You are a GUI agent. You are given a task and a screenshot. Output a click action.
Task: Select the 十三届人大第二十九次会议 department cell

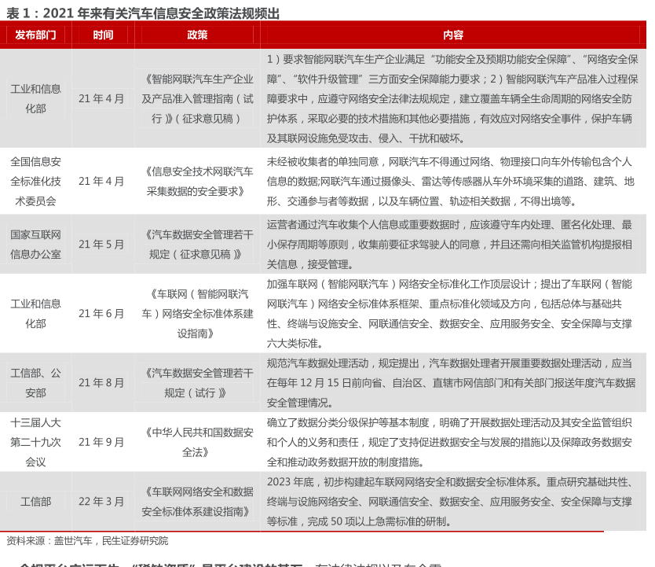35,442
